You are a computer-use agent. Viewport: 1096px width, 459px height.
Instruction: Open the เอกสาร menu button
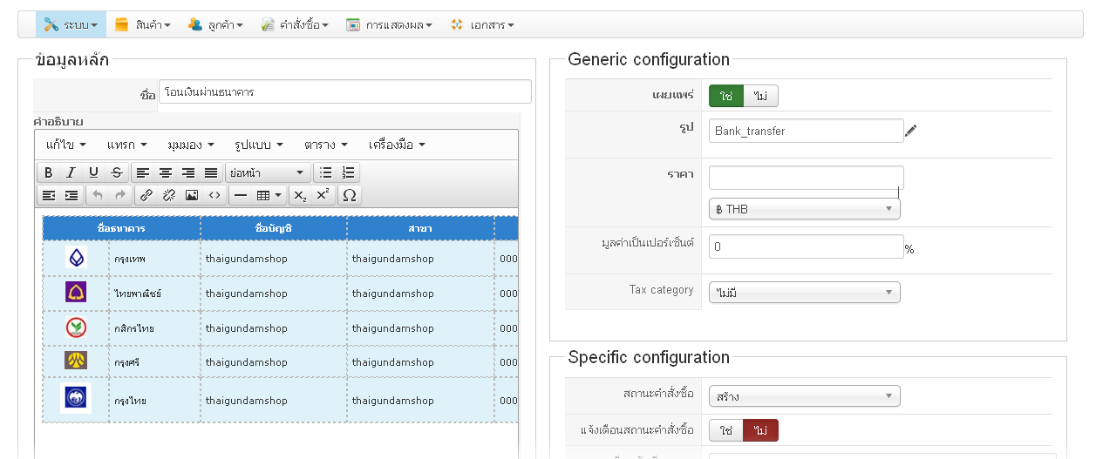(x=482, y=25)
